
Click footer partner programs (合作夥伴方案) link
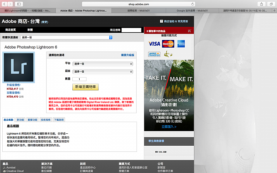click(x=165, y=171)
